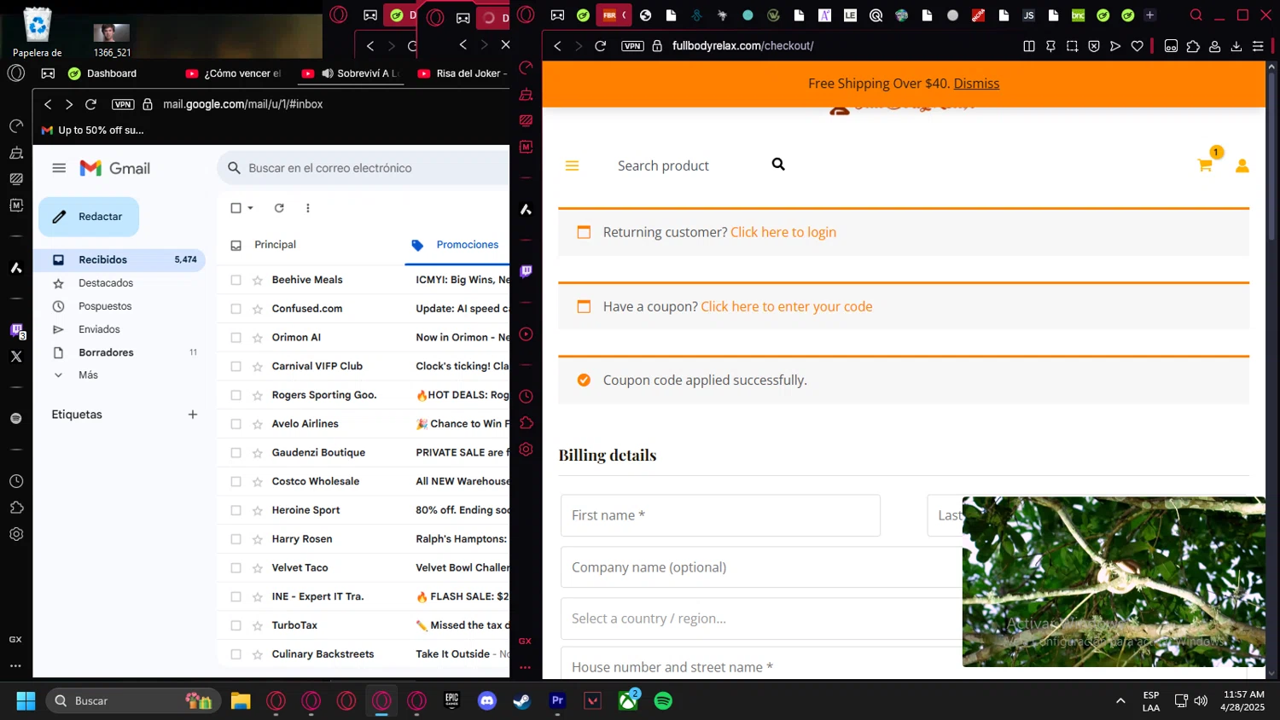Switch to Principal tab in Gmail
The image size is (1280, 720).
coord(275,245)
